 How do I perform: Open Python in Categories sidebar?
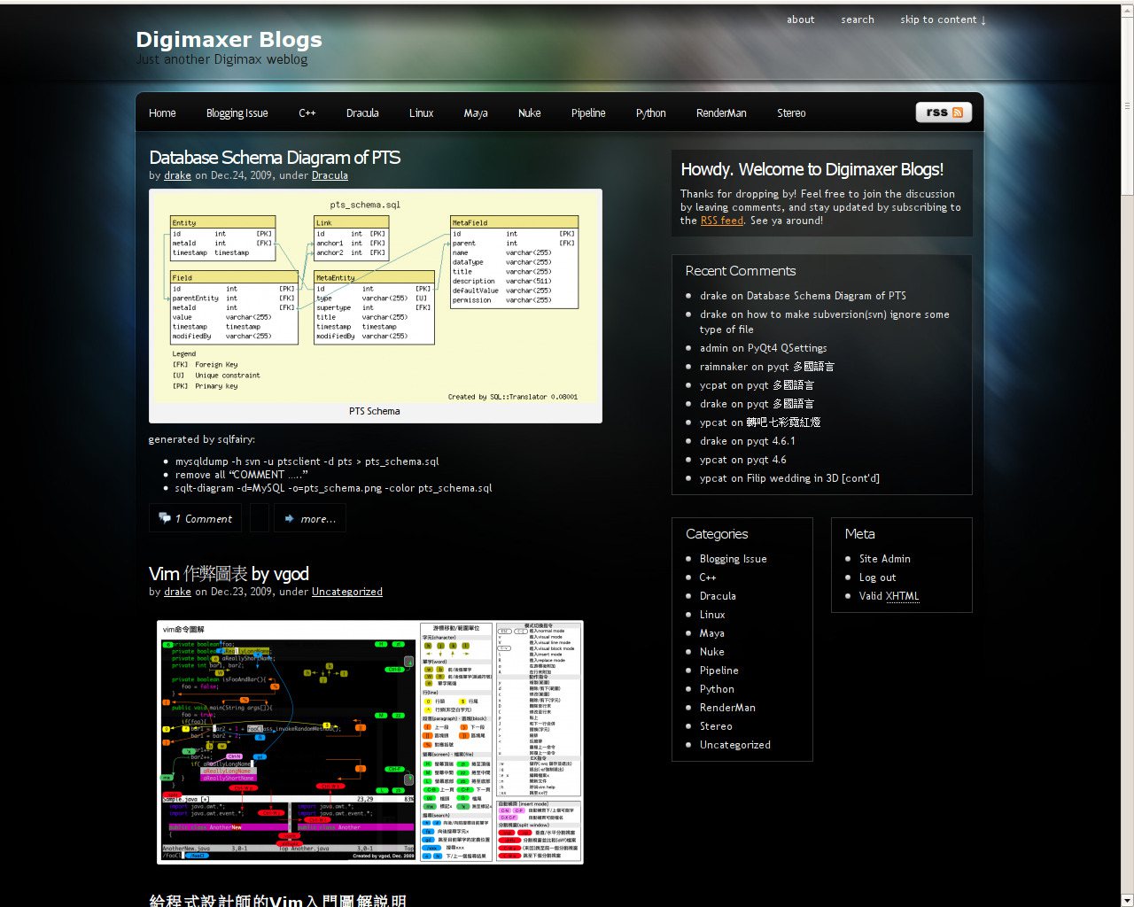[x=717, y=689]
